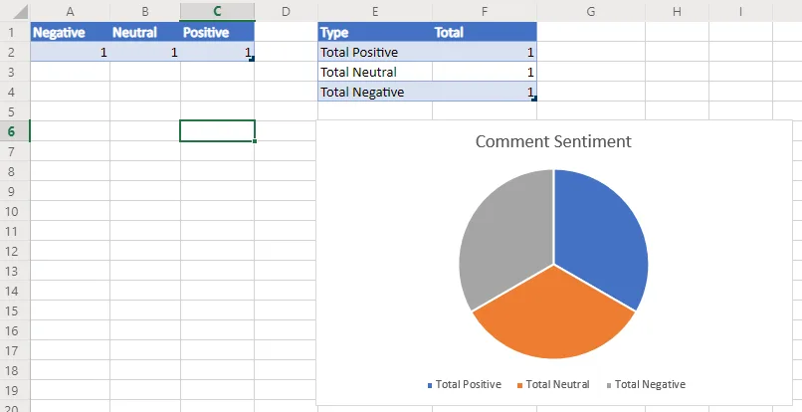Click the Total Negative legend entry

646,384
